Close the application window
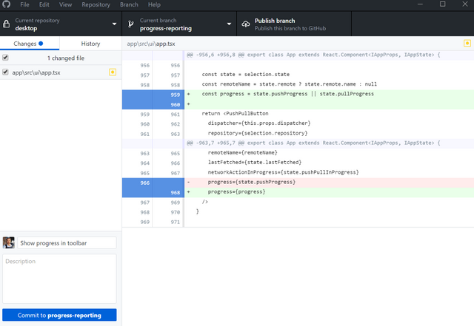Image resolution: width=474 pixels, height=326 pixels. tap(465, 4)
